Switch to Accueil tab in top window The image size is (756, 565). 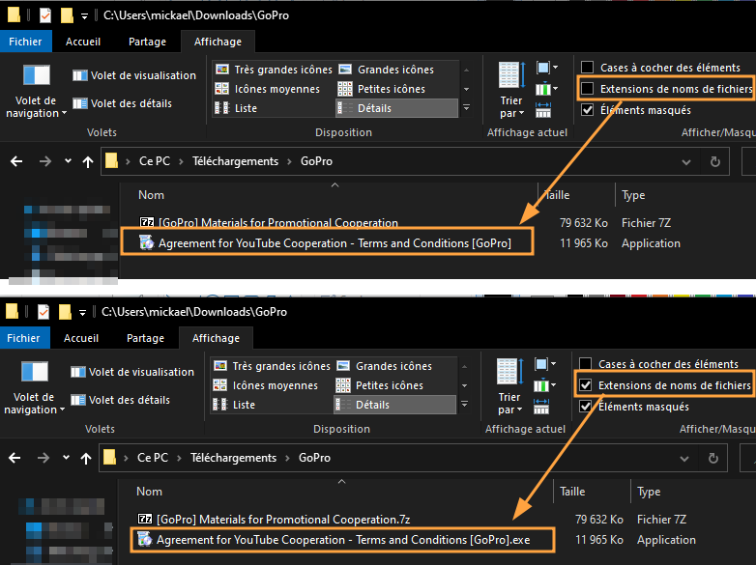click(83, 42)
